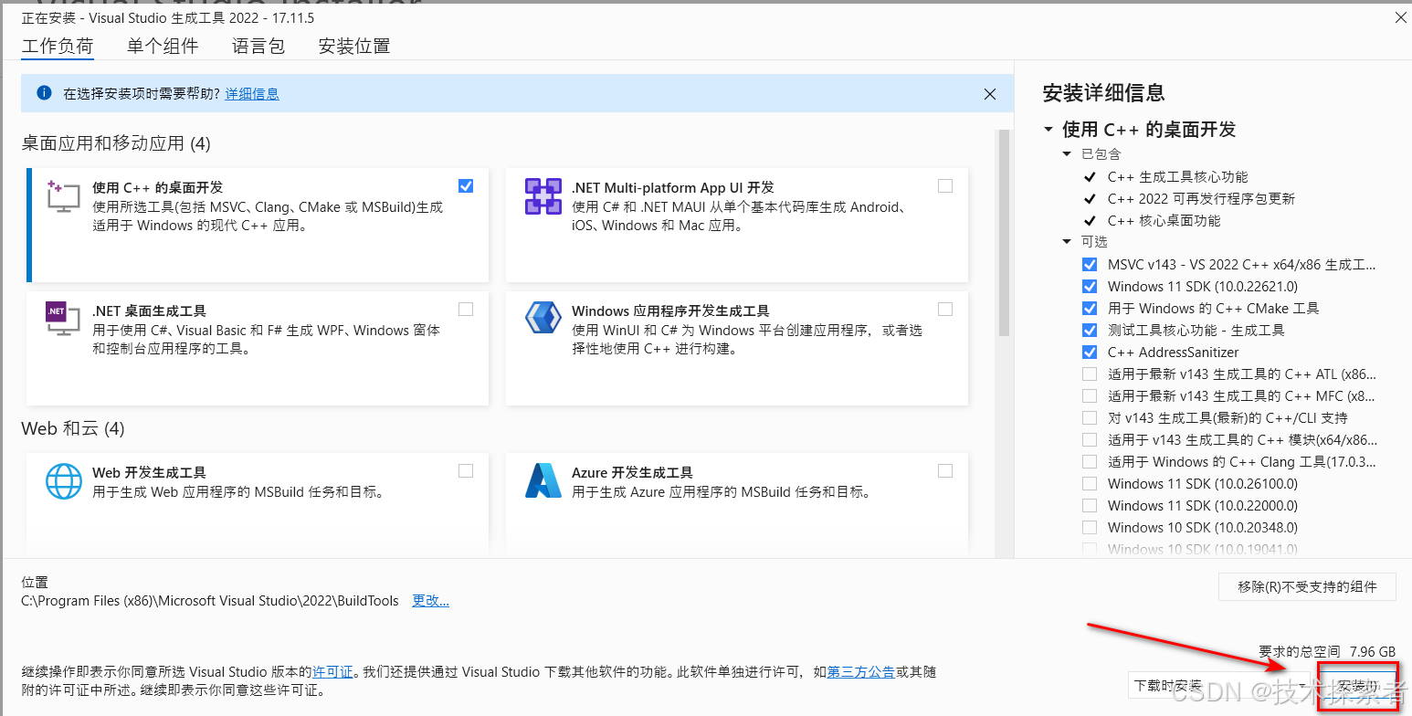
Task: Click the .NET MAUI workload icon
Action: click(x=543, y=196)
